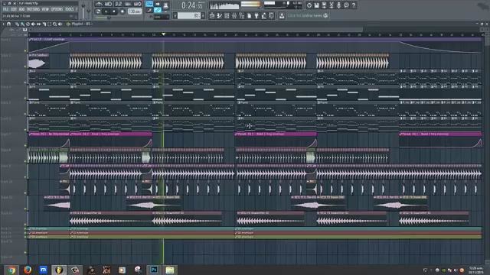490x275 pixels.
Task: Select the playlist select tool
Action: (x=49, y=24)
